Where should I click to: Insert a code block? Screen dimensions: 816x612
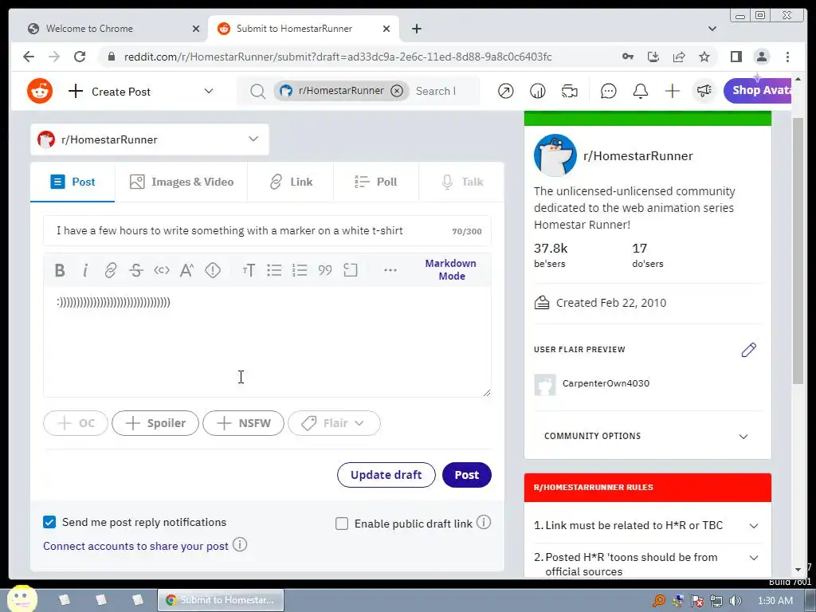click(351, 270)
